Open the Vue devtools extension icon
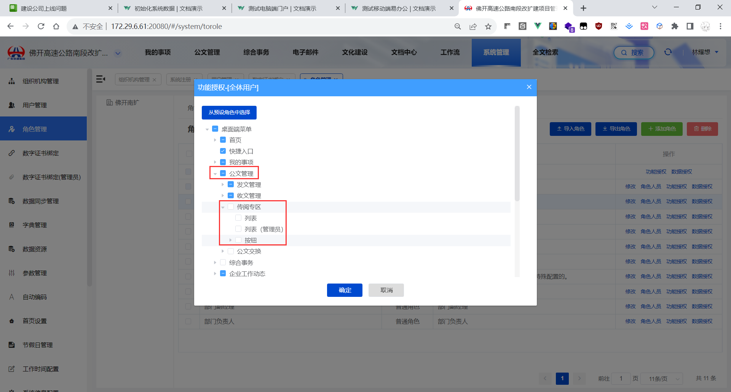 point(538,26)
